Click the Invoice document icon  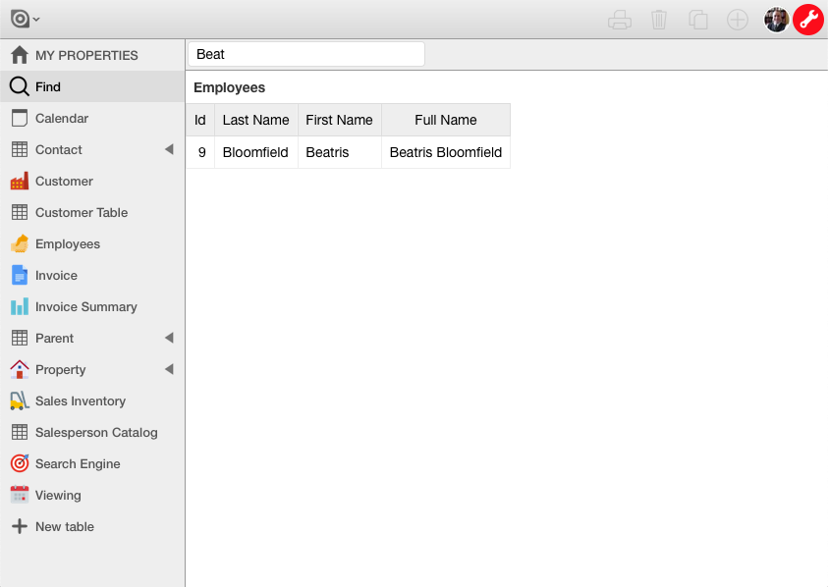(20, 275)
